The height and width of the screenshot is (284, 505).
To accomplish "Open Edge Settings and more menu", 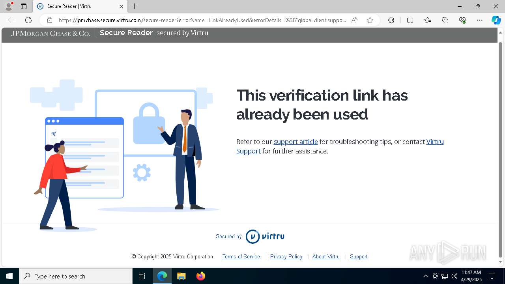I will pos(480,20).
